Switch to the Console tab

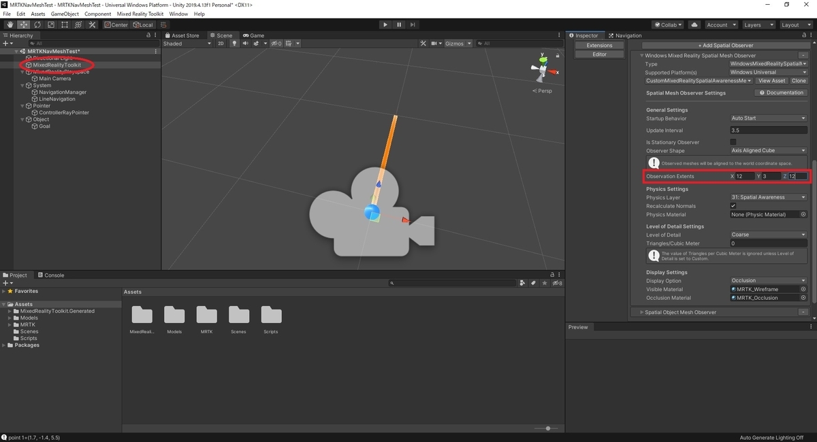tap(50, 275)
